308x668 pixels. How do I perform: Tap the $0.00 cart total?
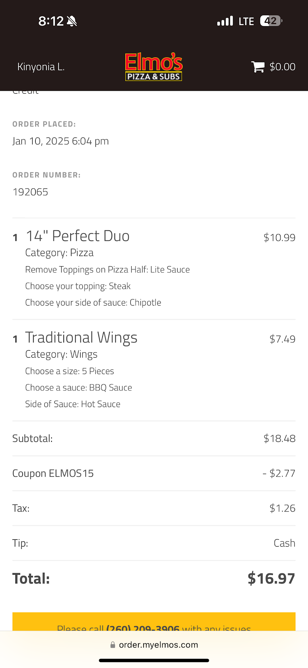click(282, 67)
